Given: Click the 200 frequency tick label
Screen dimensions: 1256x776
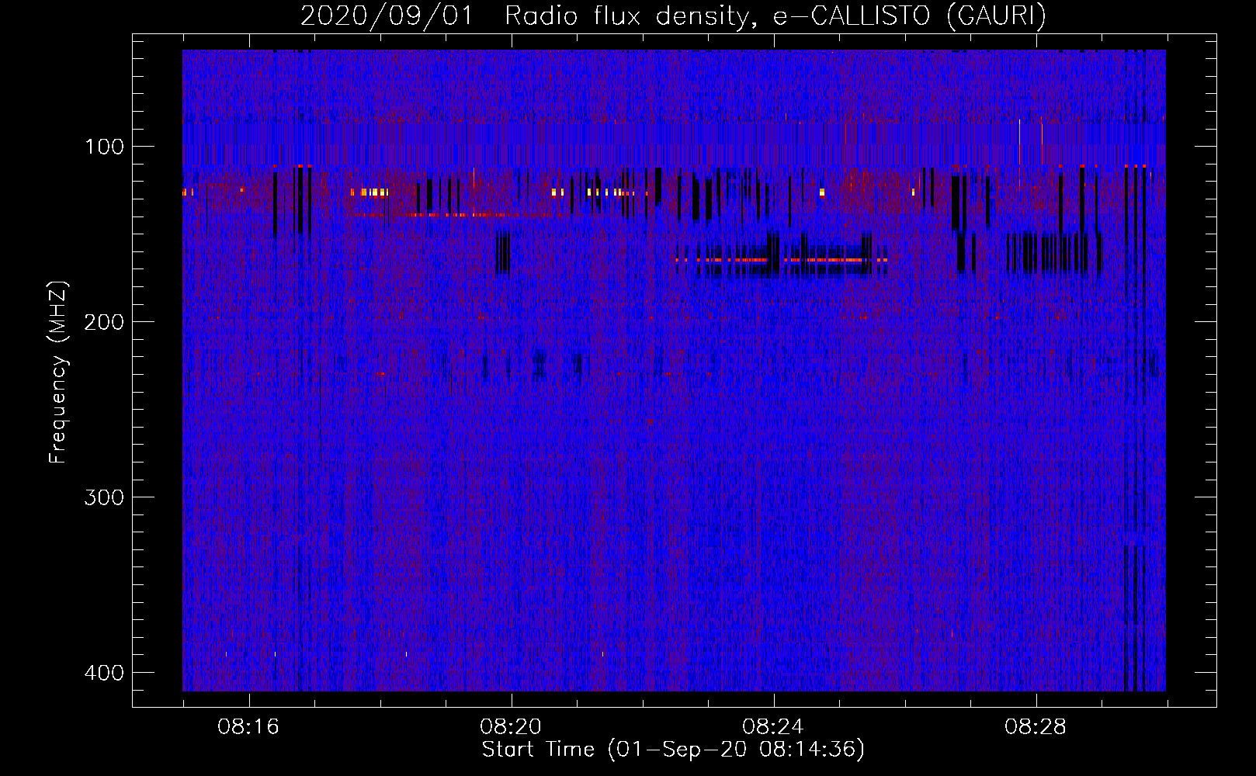Looking at the screenshot, I should 104,322.
